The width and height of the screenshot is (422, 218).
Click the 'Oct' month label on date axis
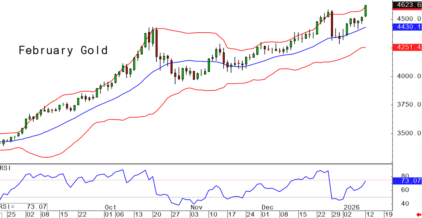pyautogui.click(x=110, y=207)
